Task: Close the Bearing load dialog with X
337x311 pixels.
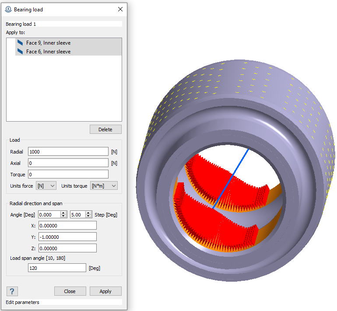Action: coord(120,9)
